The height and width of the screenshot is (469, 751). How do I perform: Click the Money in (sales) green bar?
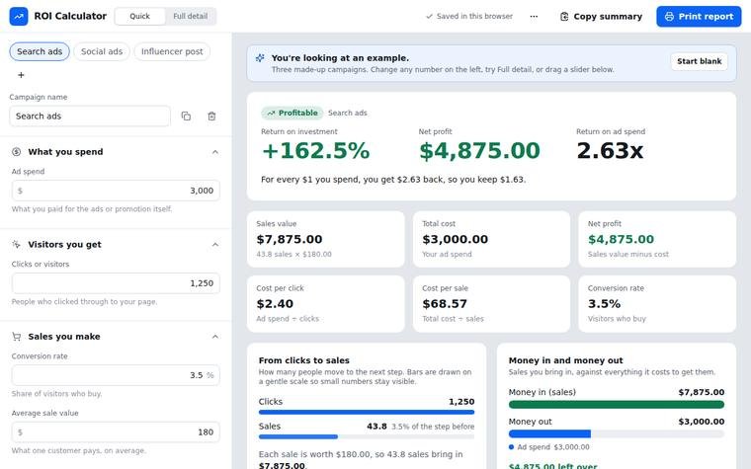click(x=617, y=405)
